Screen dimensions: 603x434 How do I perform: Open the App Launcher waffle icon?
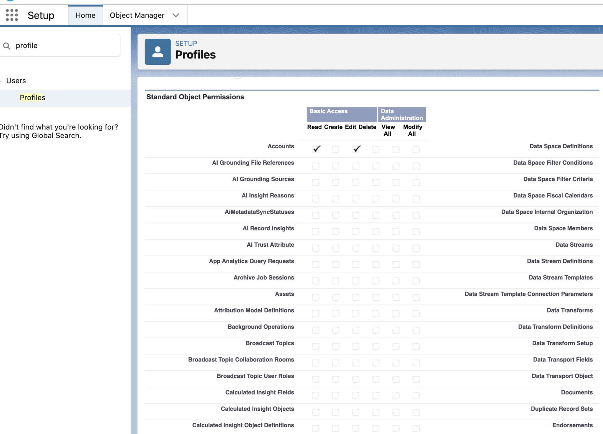point(12,15)
